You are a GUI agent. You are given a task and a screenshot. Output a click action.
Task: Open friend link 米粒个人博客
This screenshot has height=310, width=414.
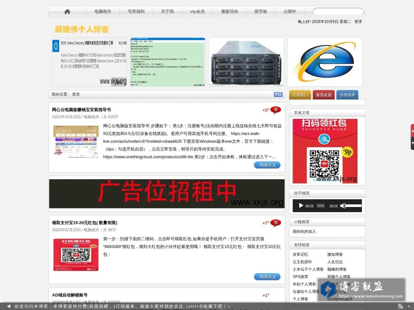pos(304,284)
